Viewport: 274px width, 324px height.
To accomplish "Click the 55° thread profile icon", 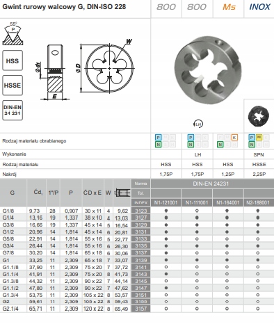I will point(13,33).
